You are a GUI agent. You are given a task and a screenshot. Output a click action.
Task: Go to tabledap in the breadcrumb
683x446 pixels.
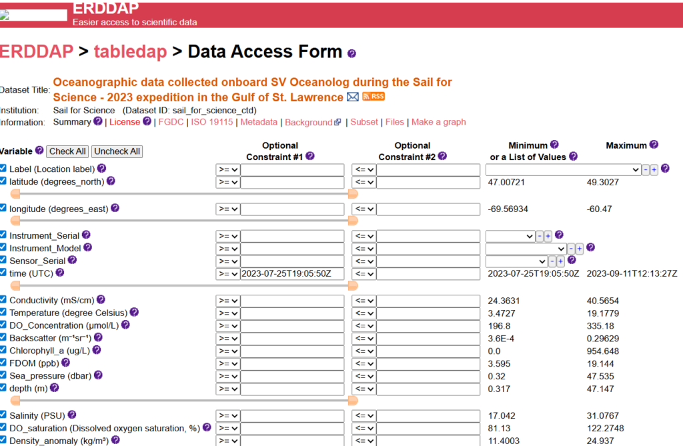[x=130, y=52]
